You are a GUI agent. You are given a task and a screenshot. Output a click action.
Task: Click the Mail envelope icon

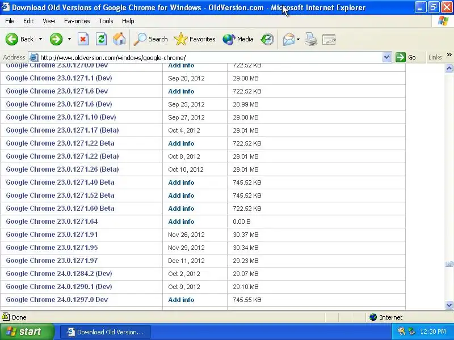tap(289, 39)
